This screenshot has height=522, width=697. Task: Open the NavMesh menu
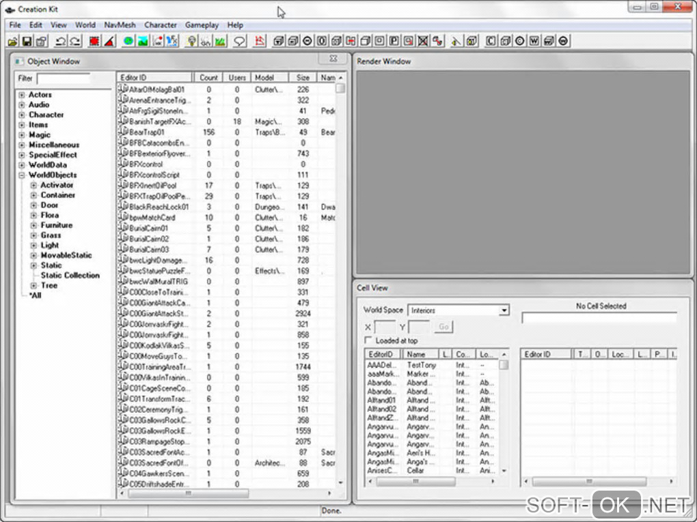click(120, 25)
